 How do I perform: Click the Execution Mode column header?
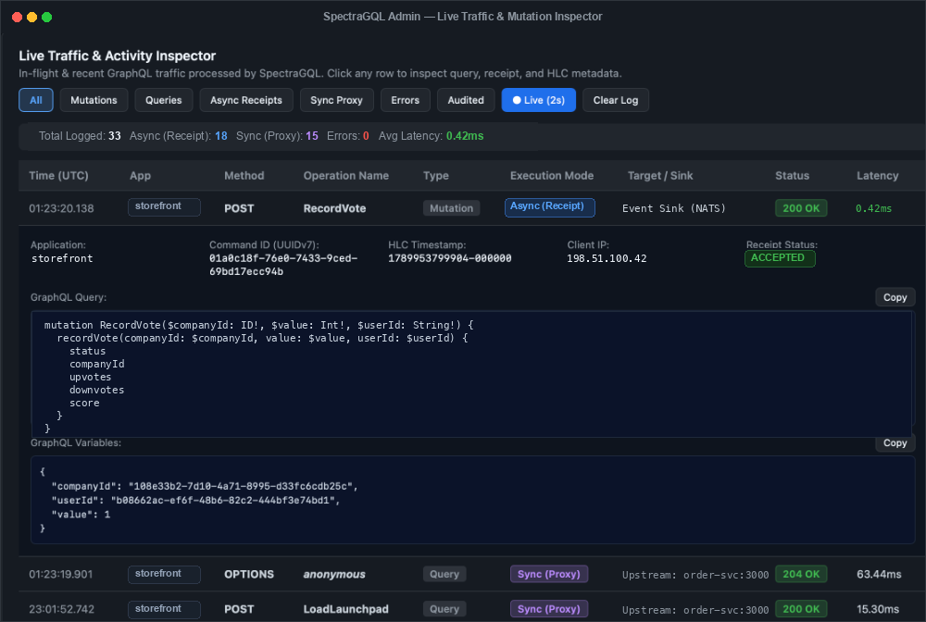pyautogui.click(x=552, y=175)
